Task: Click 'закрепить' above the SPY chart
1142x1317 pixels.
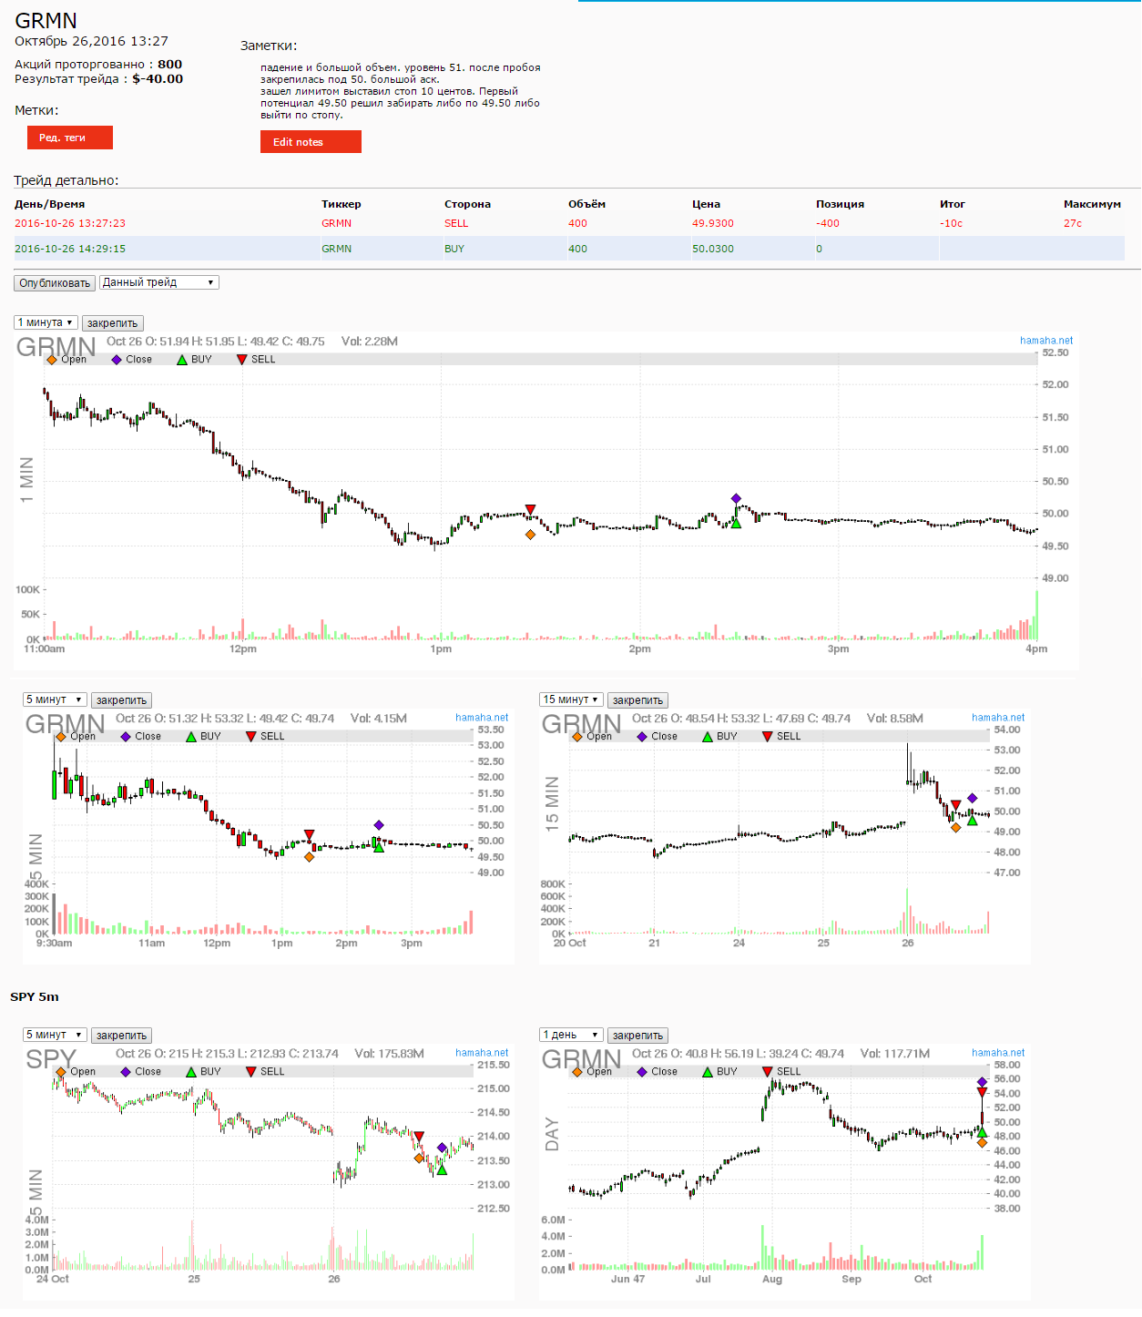Action: pos(122,1036)
